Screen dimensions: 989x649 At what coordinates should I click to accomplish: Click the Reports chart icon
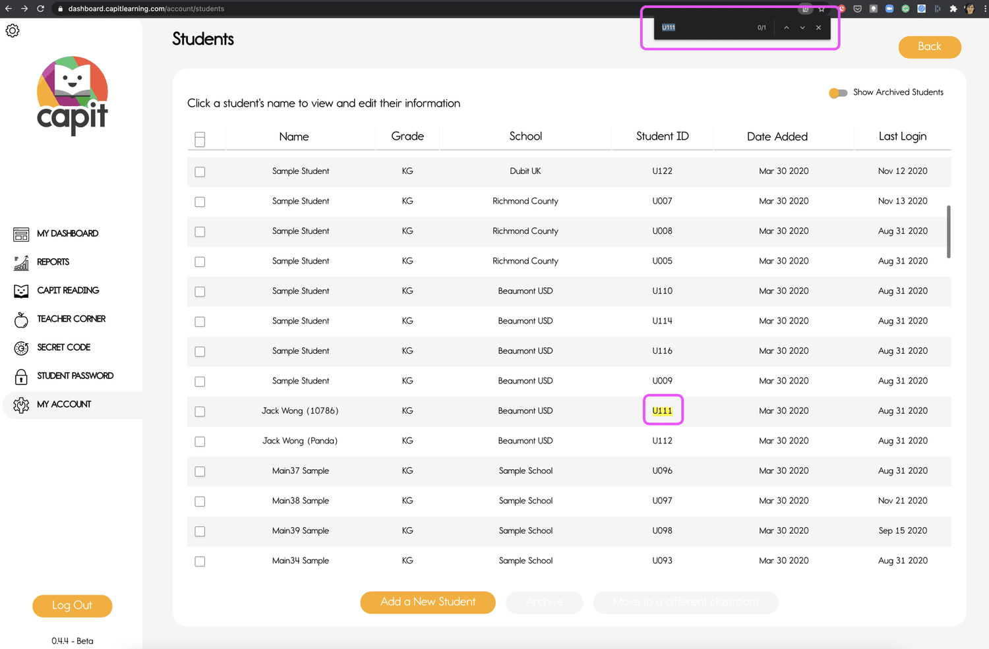[21, 262]
